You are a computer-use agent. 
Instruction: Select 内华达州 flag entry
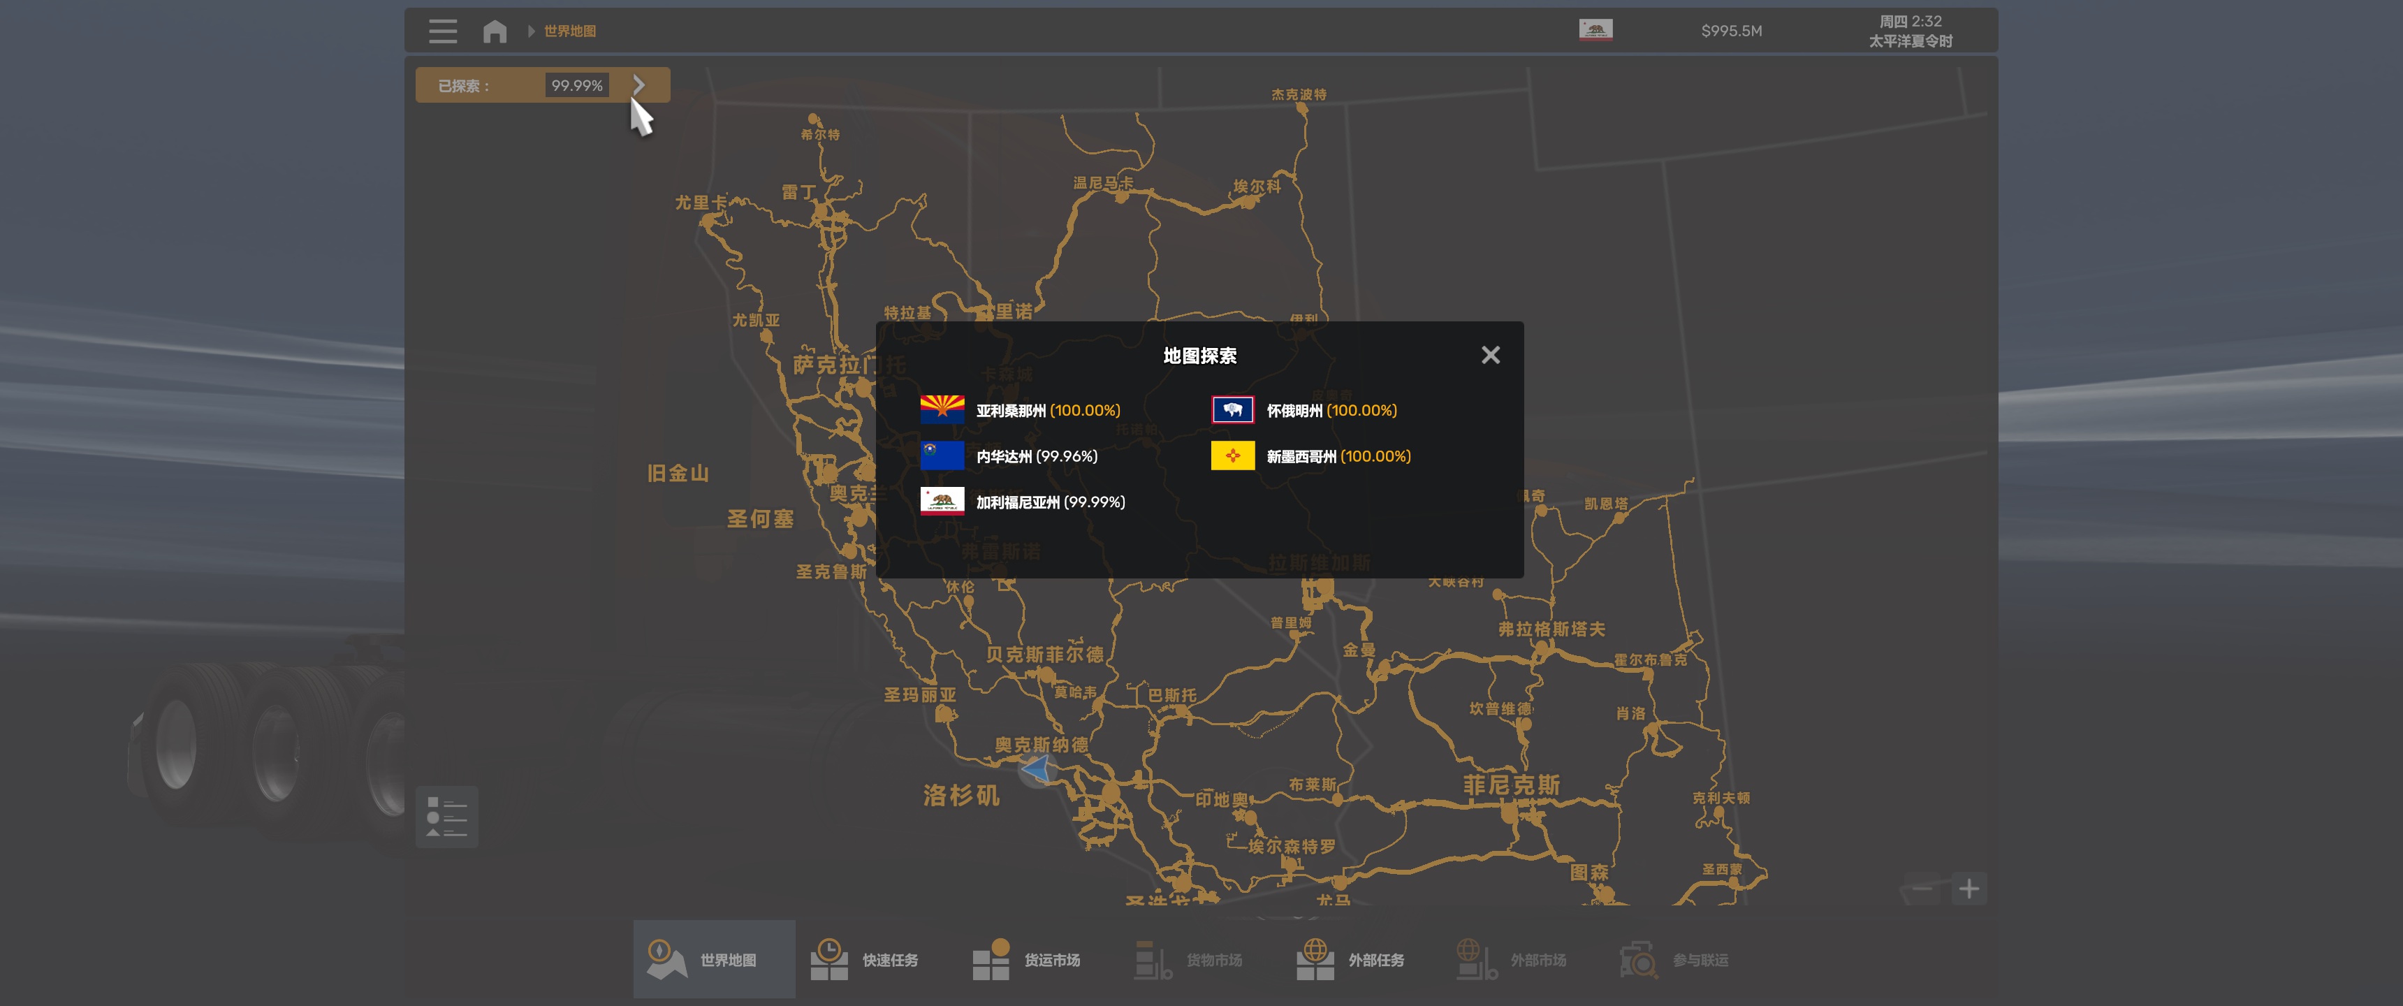point(942,455)
